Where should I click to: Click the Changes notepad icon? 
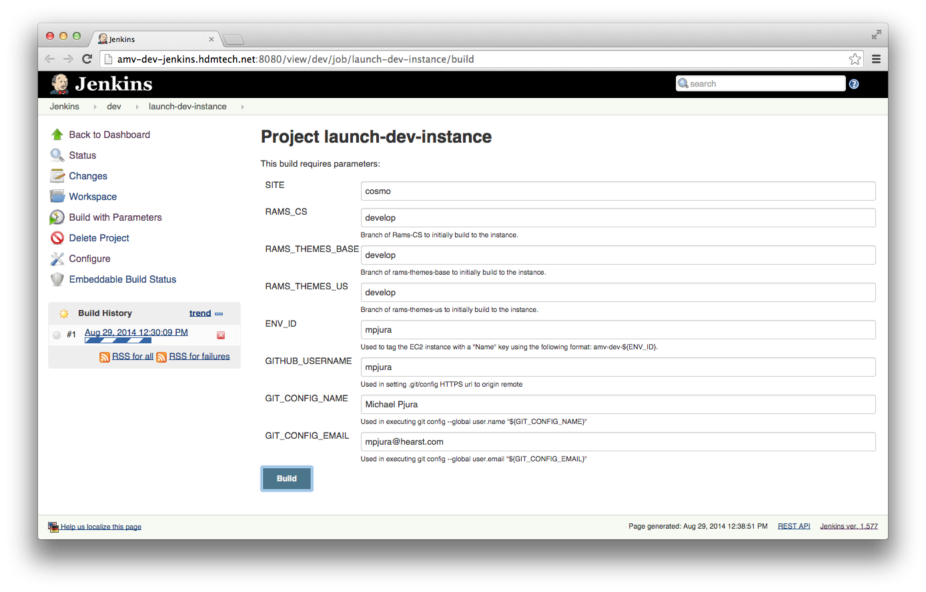(x=57, y=176)
